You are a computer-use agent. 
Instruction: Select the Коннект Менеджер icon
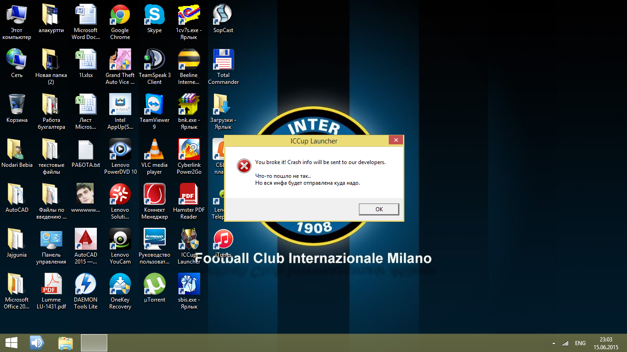click(x=154, y=202)
